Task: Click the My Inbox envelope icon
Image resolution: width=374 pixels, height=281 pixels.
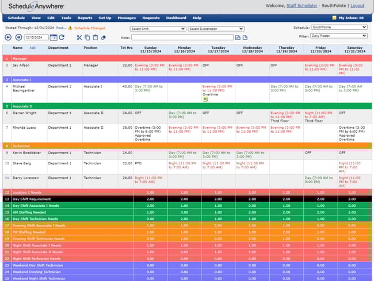Action: coord(334,18)
